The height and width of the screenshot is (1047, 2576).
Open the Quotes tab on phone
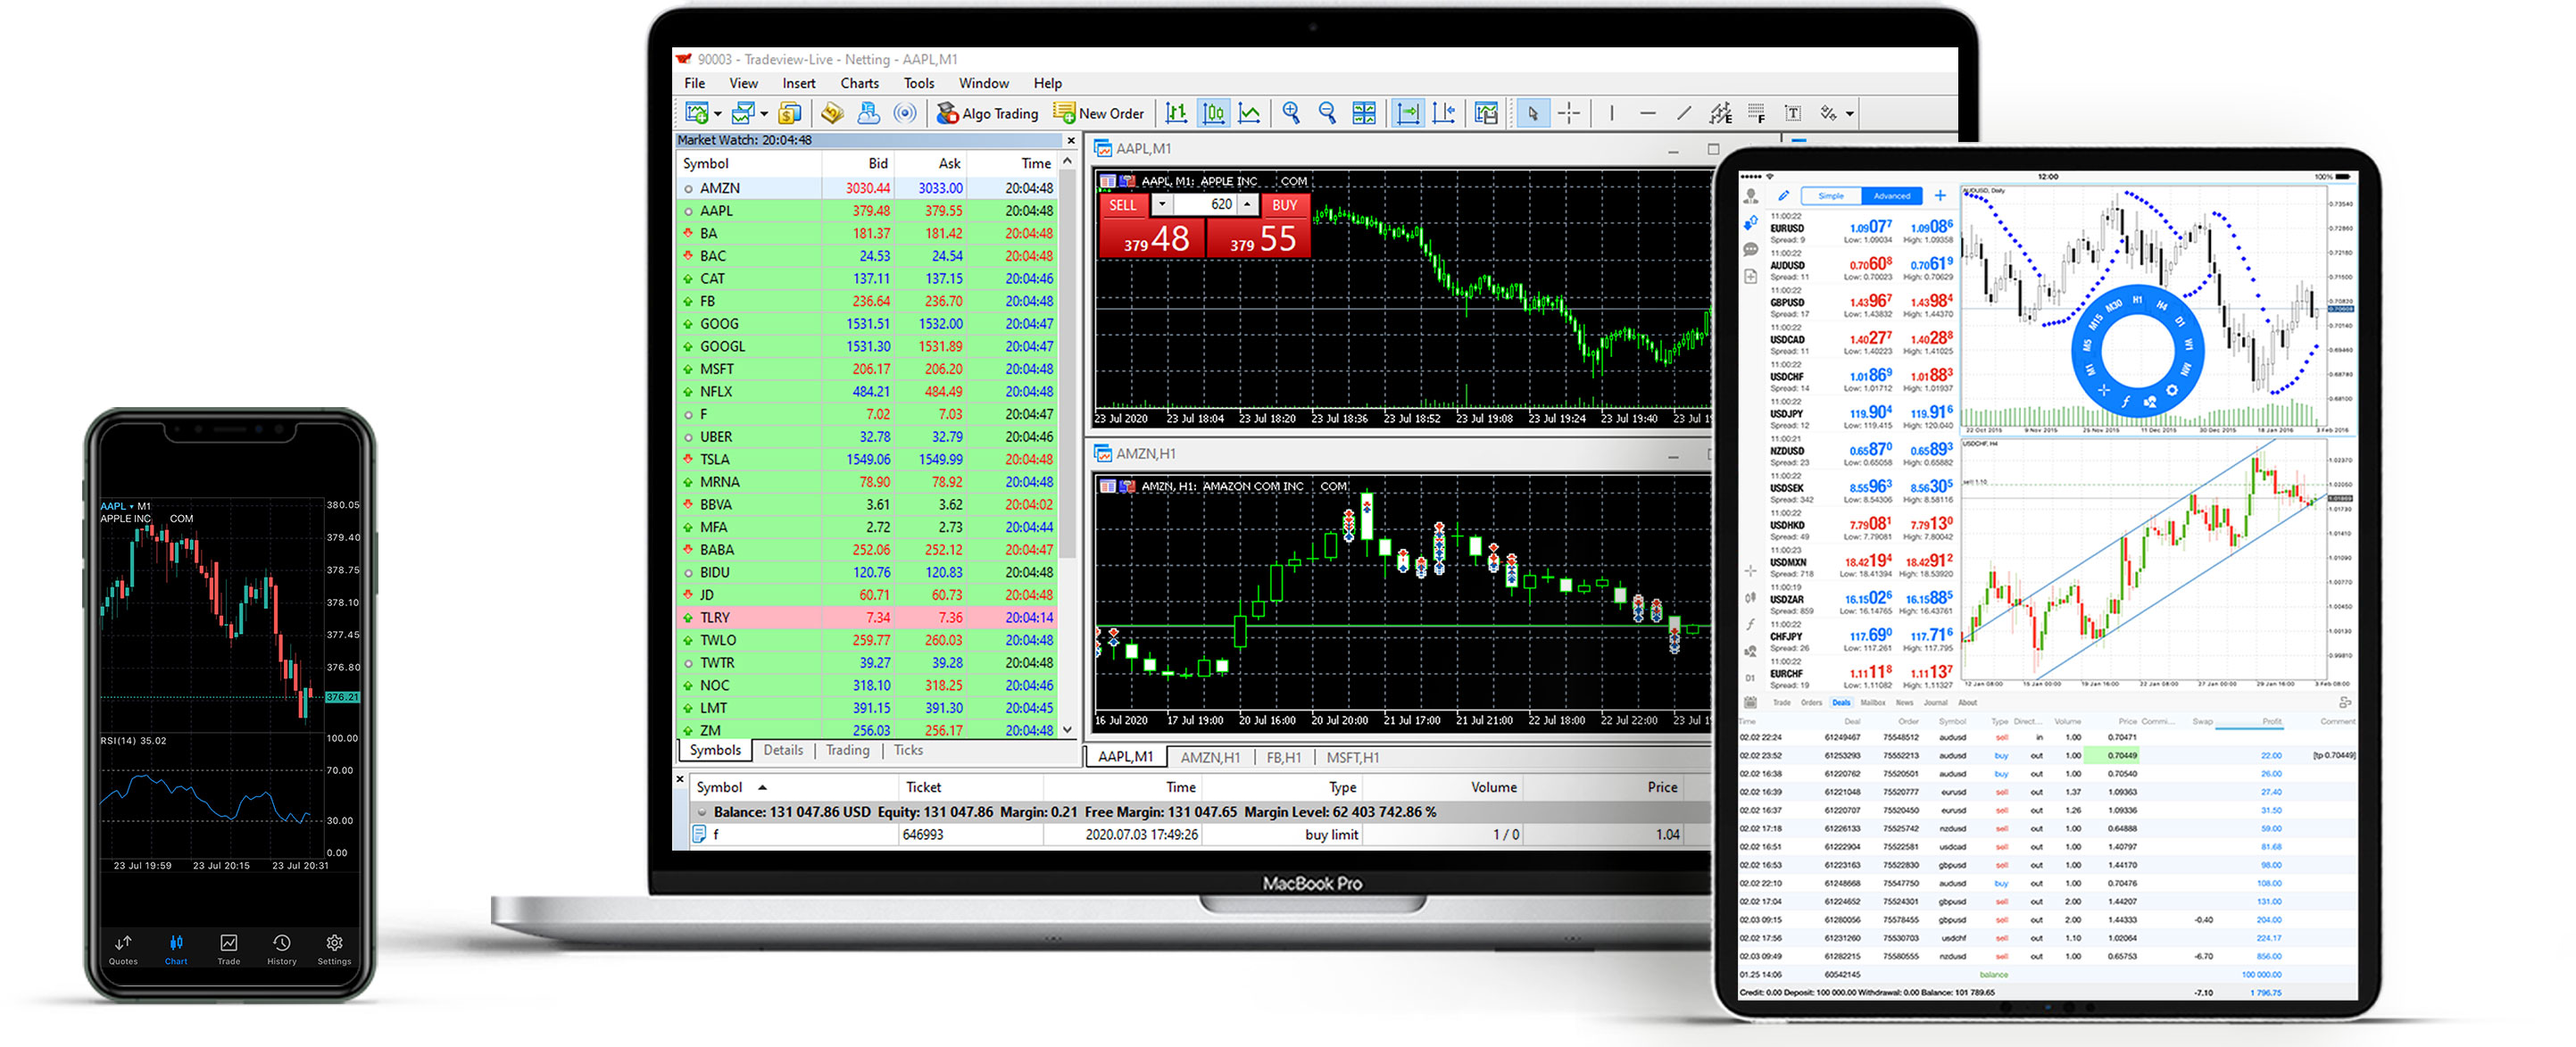123,948
